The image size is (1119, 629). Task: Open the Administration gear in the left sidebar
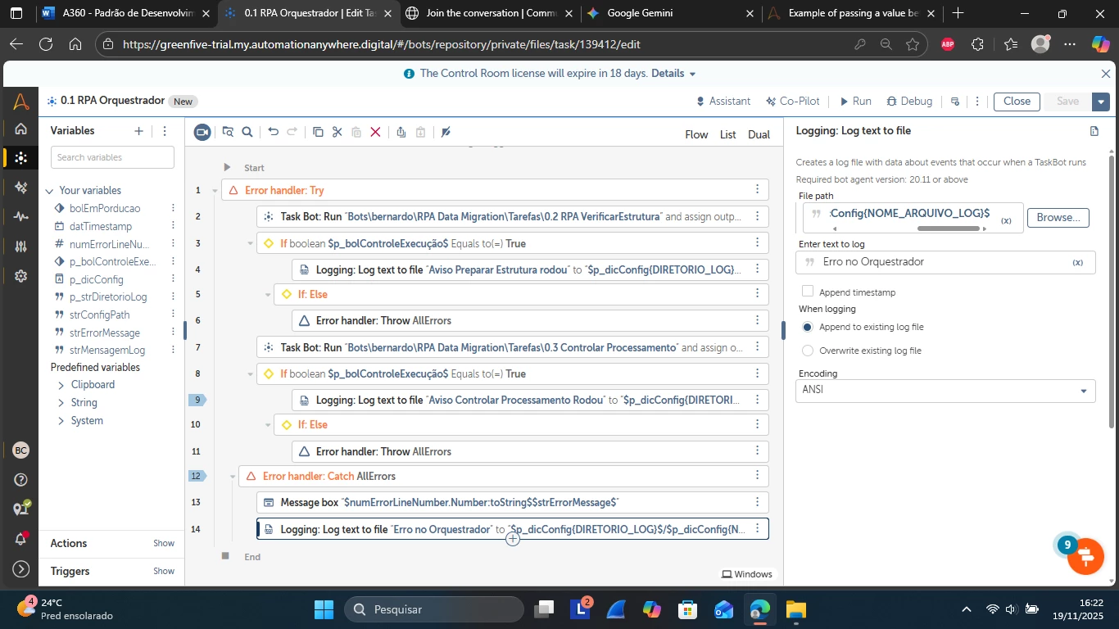(21, 276)
